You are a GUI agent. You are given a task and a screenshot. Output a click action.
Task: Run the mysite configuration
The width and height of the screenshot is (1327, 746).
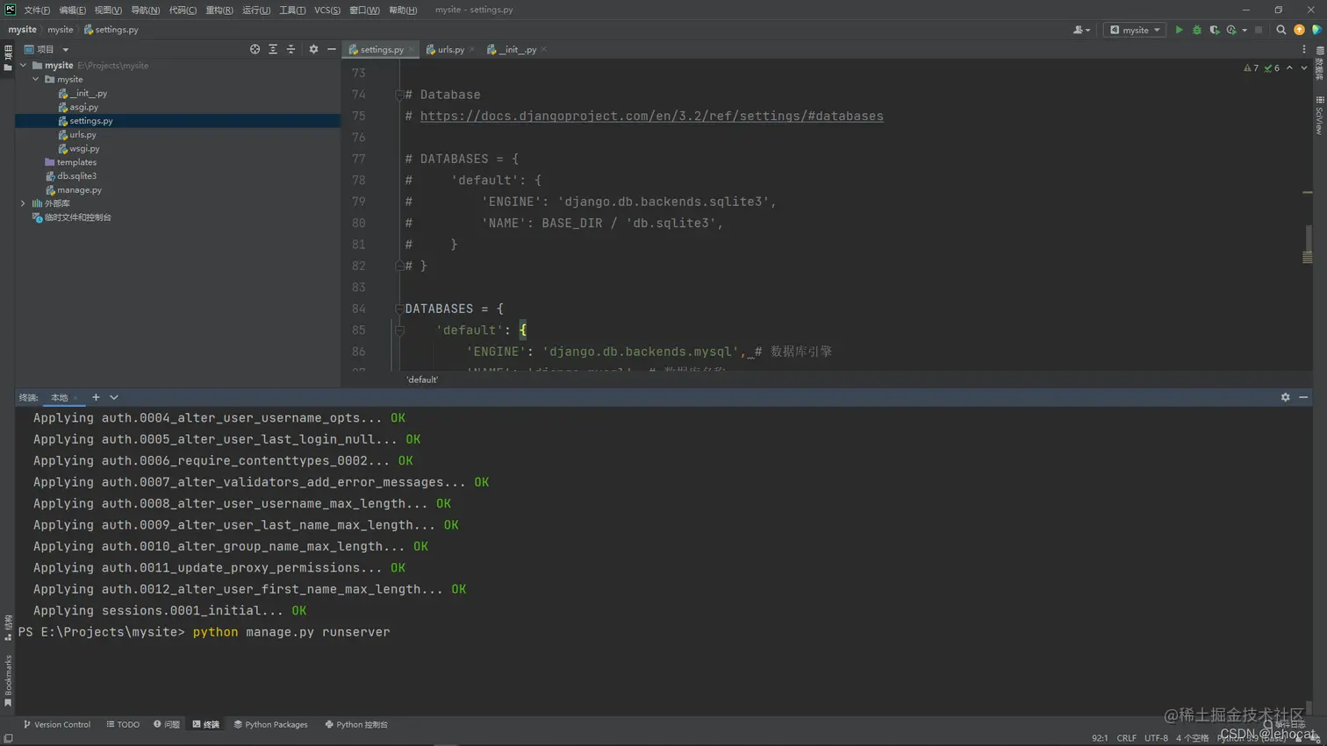(1179, 30)
